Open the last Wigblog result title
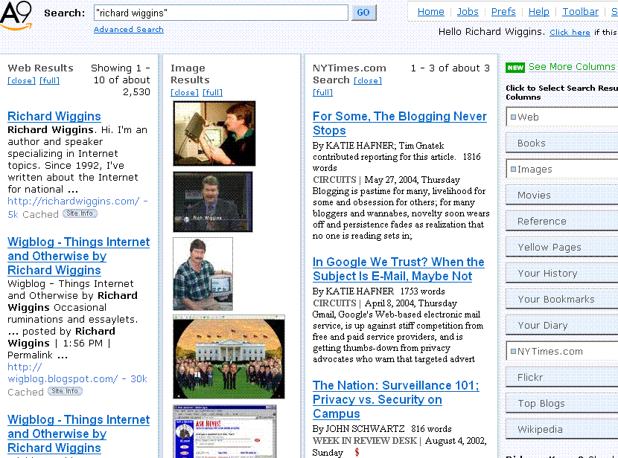The width and height of the screenshot is (618, 458). (x=78, y=433)
